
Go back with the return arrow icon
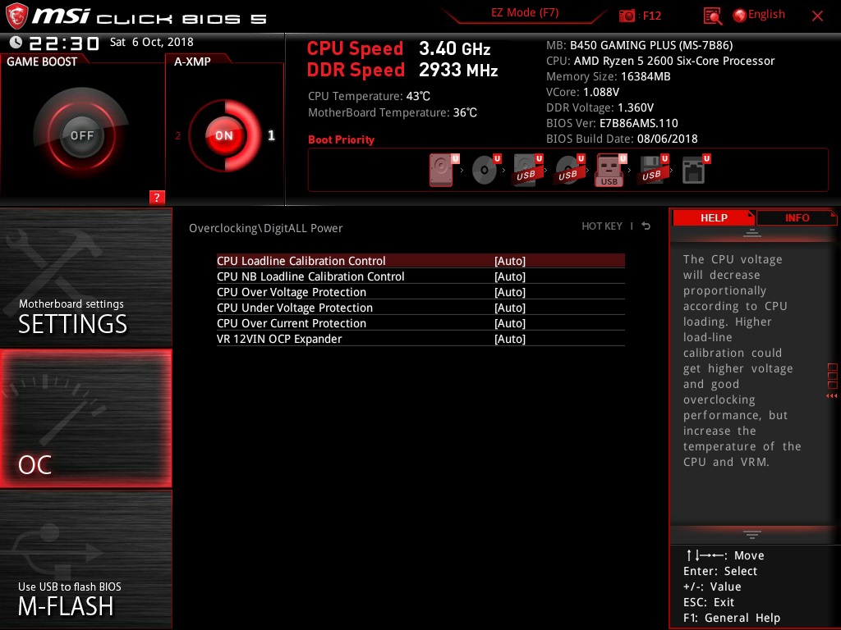click(646, 226)
